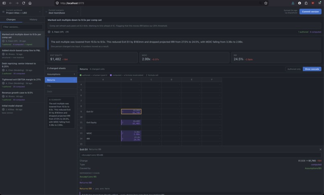The height and width of the screenshot is (195, 324).
Task: Select the Exit Equity value cell in column B
Action: point(131,122)
